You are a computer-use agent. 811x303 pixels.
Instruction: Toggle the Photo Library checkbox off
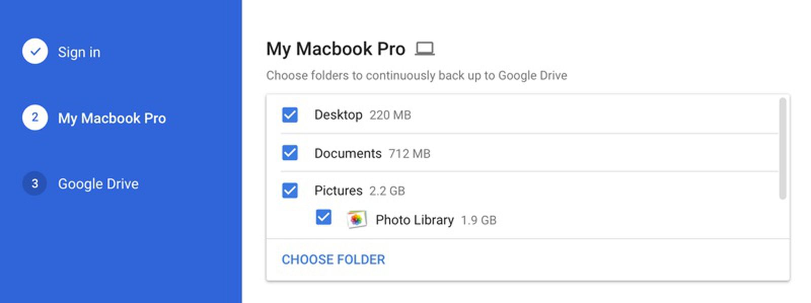(323, 218)
